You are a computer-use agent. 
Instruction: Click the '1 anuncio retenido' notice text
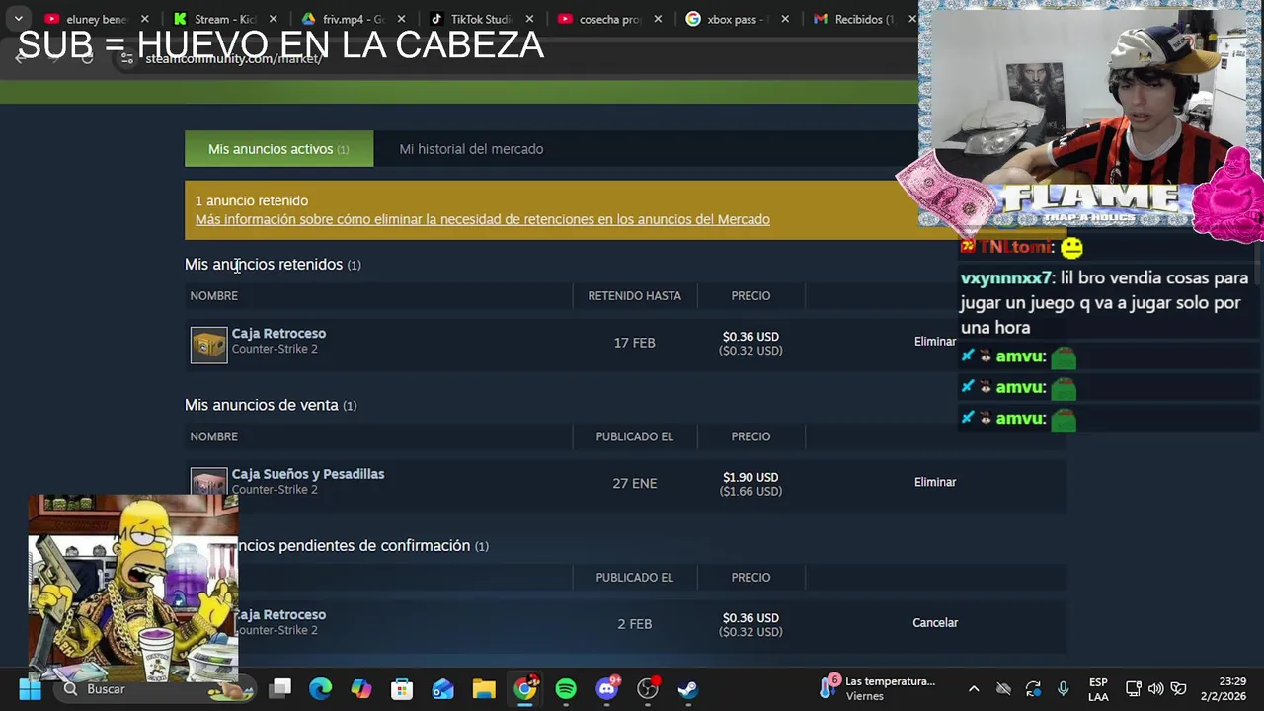click(x=252, y=200)
